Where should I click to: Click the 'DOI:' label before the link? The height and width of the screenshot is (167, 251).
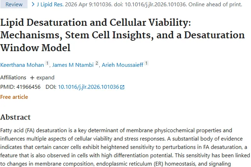tap(51, 87)
